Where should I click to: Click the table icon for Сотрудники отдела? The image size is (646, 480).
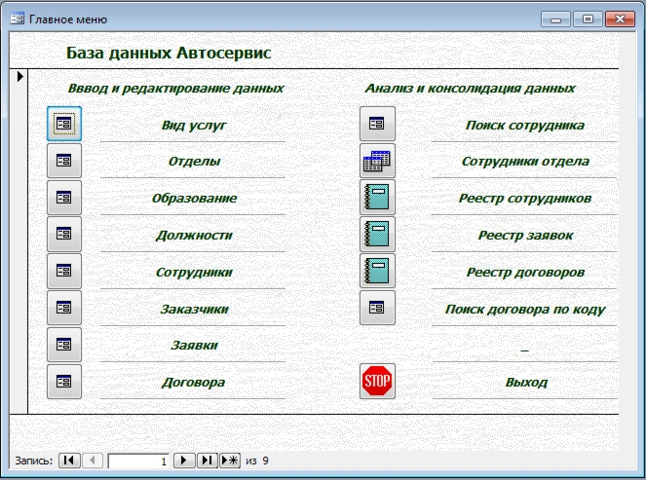377,161
